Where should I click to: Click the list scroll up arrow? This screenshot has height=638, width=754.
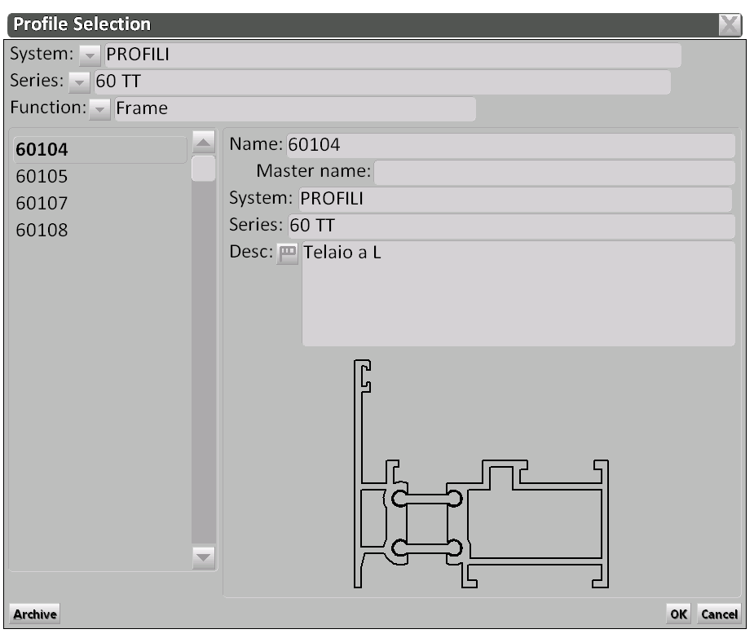click(204, 142)
